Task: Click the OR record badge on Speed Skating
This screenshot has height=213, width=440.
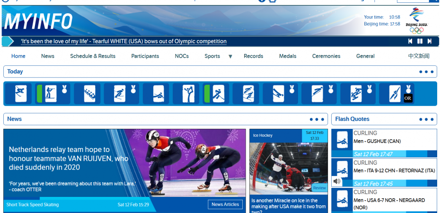Action: (x=408, y=98)
